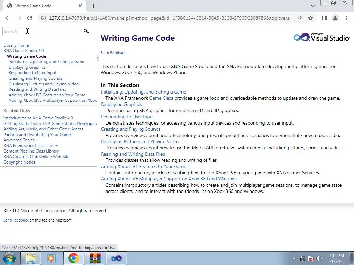Open WinRAR from the taskbar

point(95,258)
